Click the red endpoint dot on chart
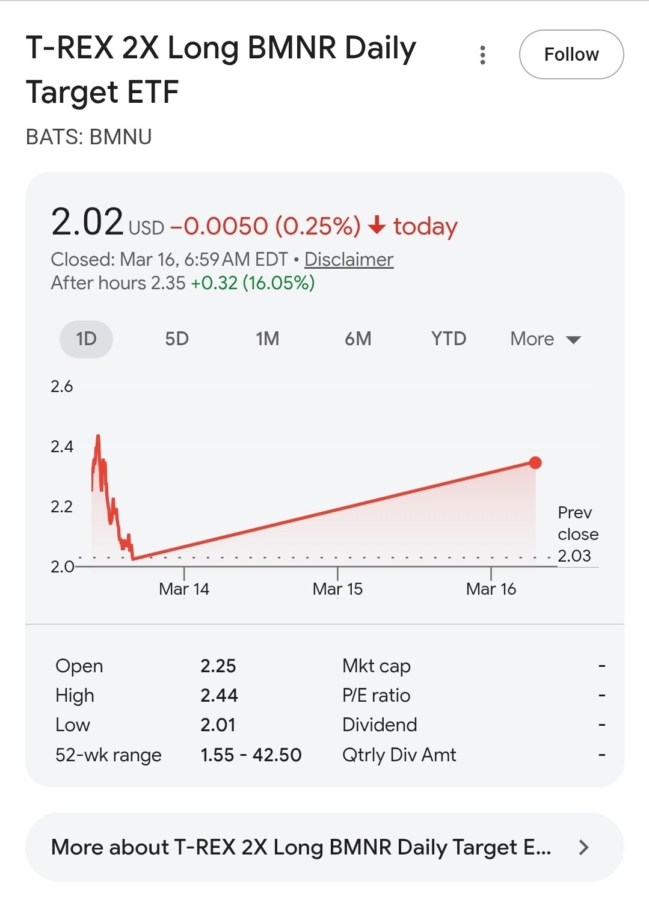This screenshot has height=902, width=649. [535, 462]
